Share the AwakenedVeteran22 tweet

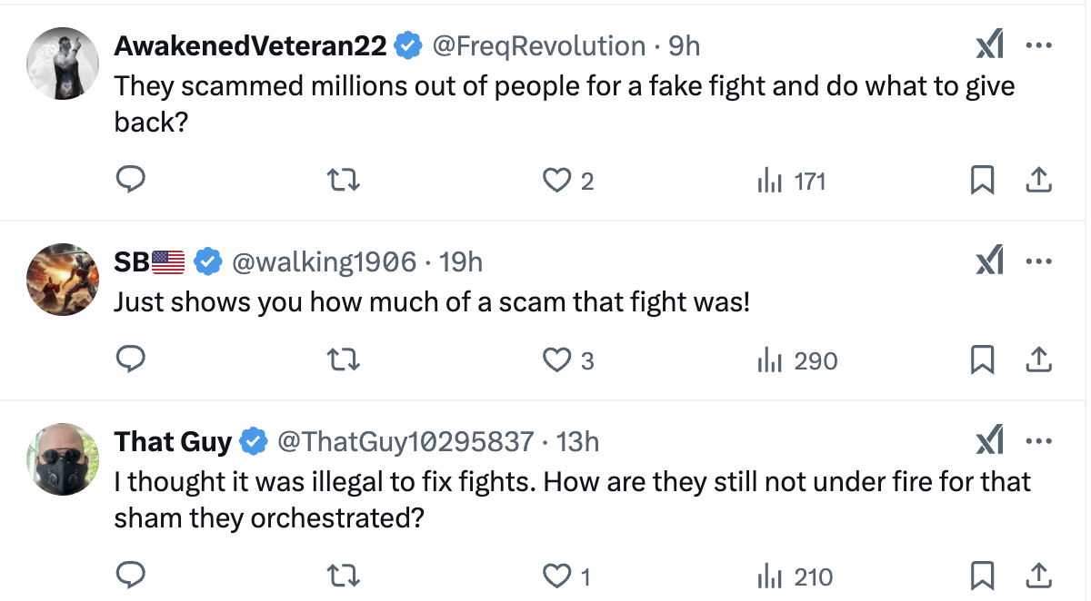pos(1037,181)
